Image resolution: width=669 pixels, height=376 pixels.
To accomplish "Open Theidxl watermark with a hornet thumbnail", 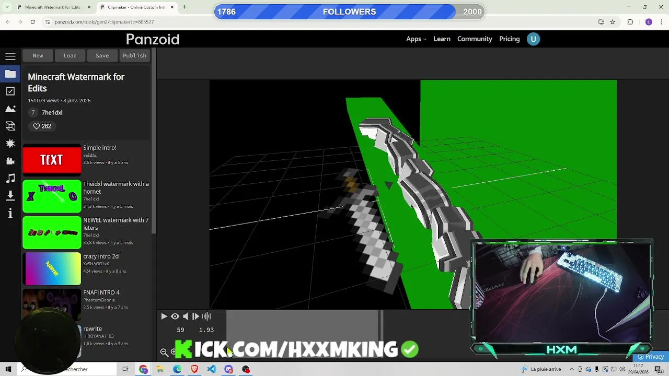I will coord(52,196).
